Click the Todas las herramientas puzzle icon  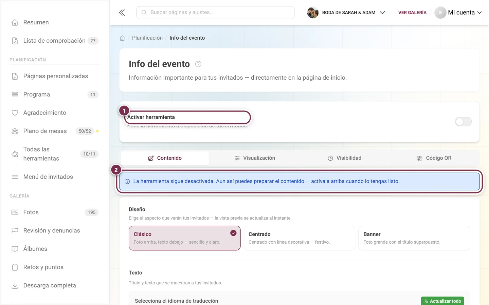click(x=15, y=154)
